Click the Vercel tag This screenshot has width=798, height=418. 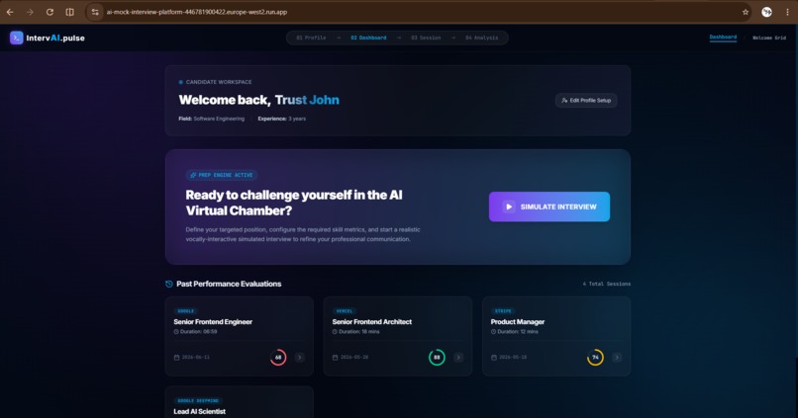tap(345, 311)
